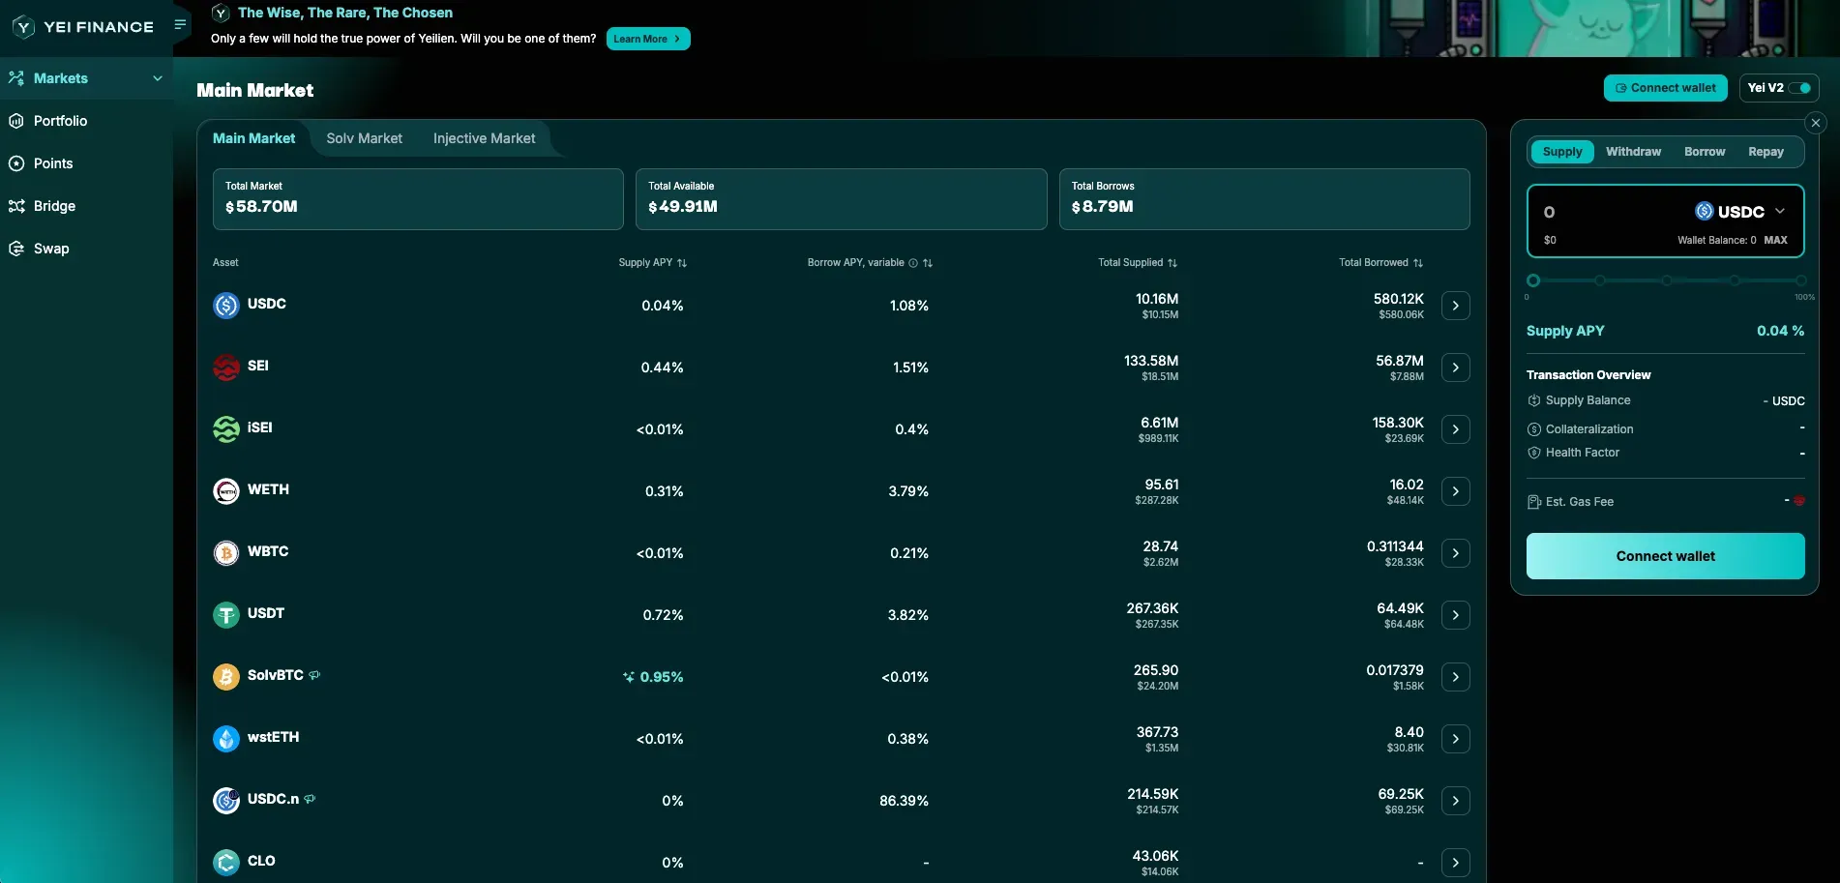Image resolution: width=1840 pixels, height=883 pixels.
Task: Open USDC market details with its row arrow
Action: pos(1455,305)
